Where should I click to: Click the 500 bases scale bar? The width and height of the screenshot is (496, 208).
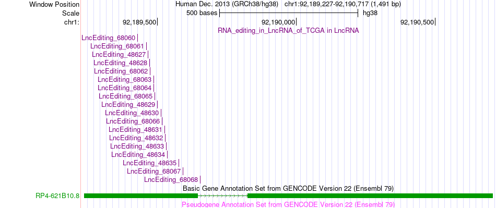click(x=289, y=13)
